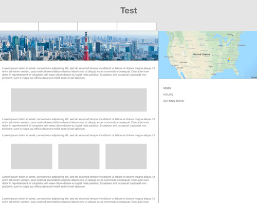Open the Tokyo skyline banner image
The image size is (257, 203).
(79, 46)
